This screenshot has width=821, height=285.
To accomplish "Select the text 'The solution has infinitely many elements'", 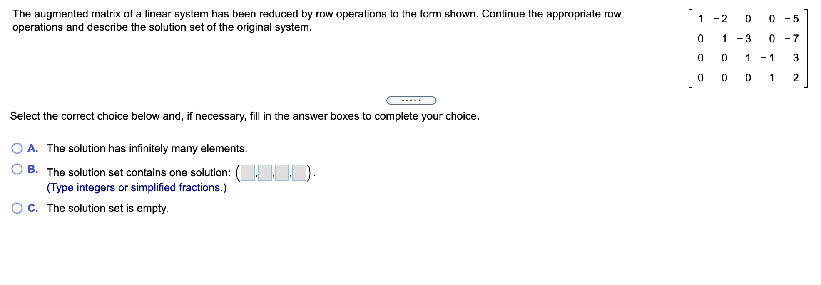I will 147,148.
